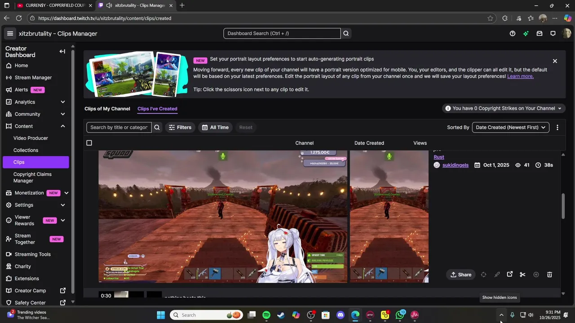Go to Home in the sidebar

21,65
